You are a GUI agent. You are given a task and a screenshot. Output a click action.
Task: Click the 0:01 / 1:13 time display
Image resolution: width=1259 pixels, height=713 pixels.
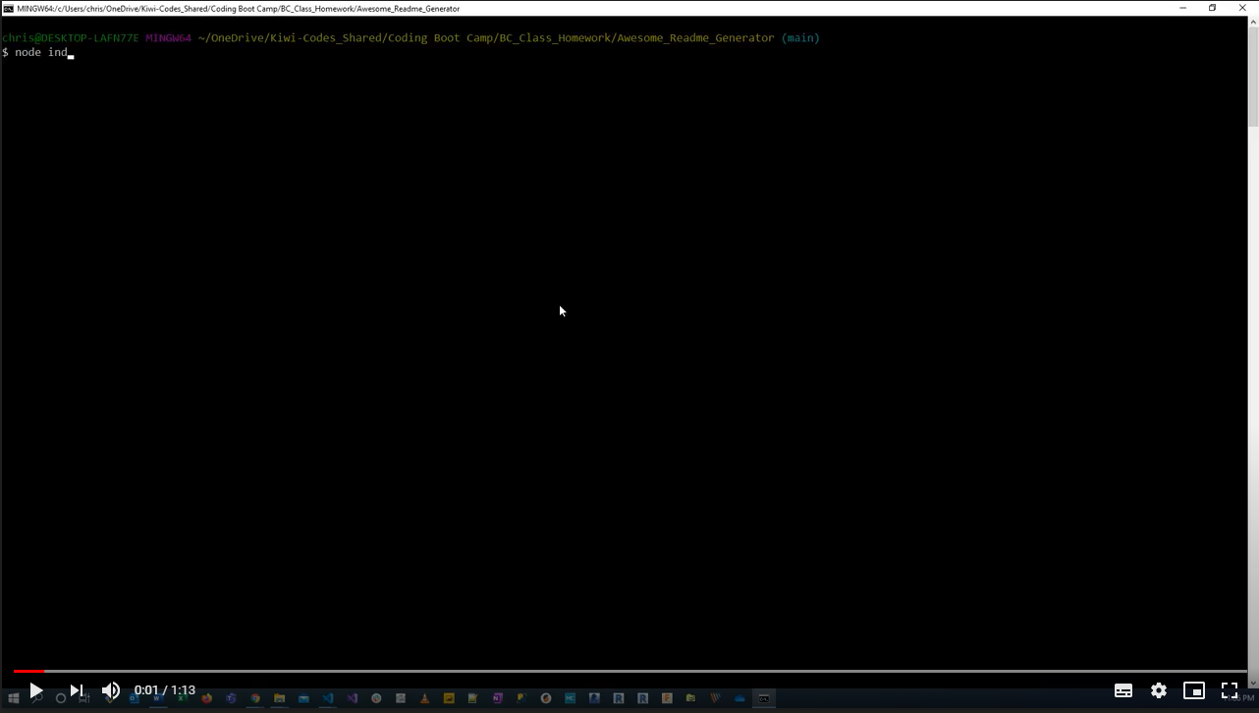coord(165,690)
